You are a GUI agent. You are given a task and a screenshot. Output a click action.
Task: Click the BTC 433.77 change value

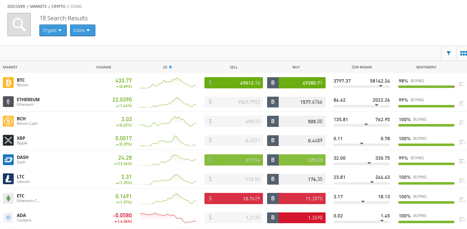(x=123, y=80)
